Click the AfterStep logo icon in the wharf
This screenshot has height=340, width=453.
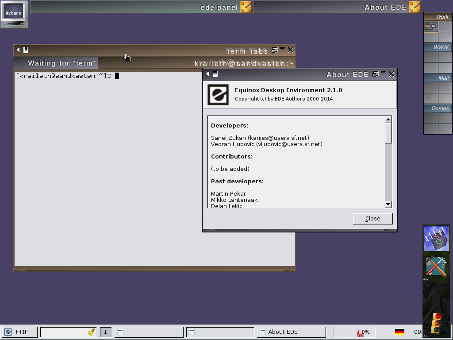[x=436, y=239]
